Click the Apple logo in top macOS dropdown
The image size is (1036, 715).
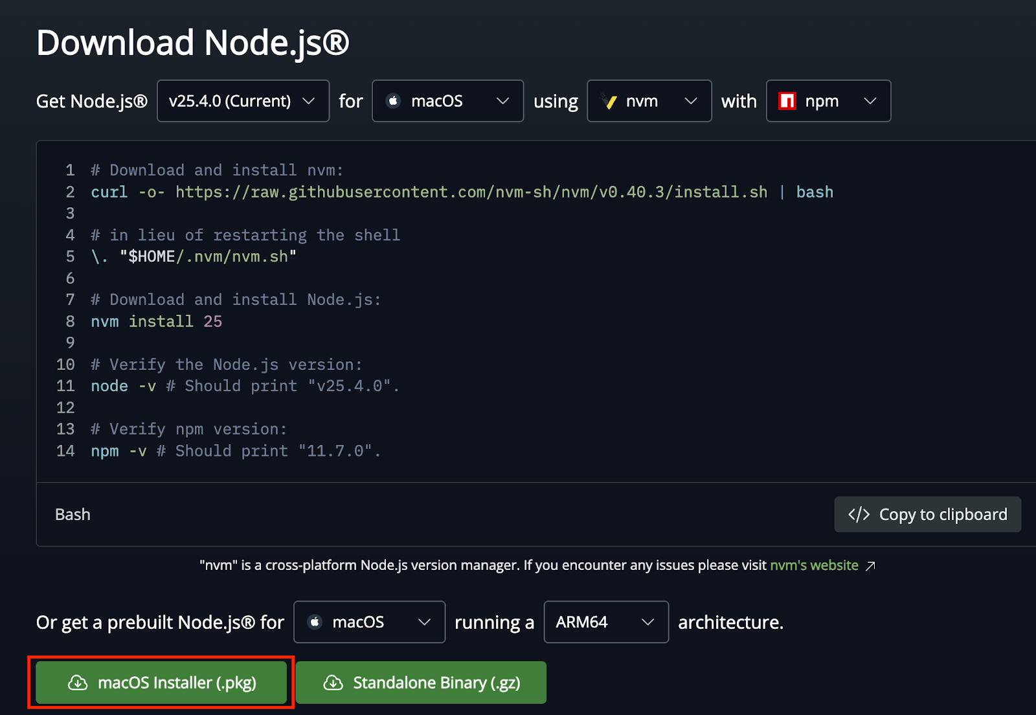click(x=393, y=101)
